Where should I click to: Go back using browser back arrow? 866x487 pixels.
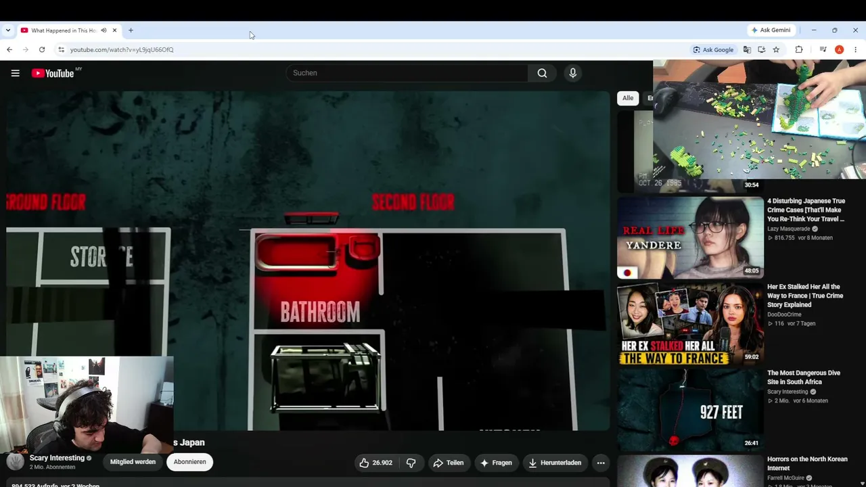[9, 49]
